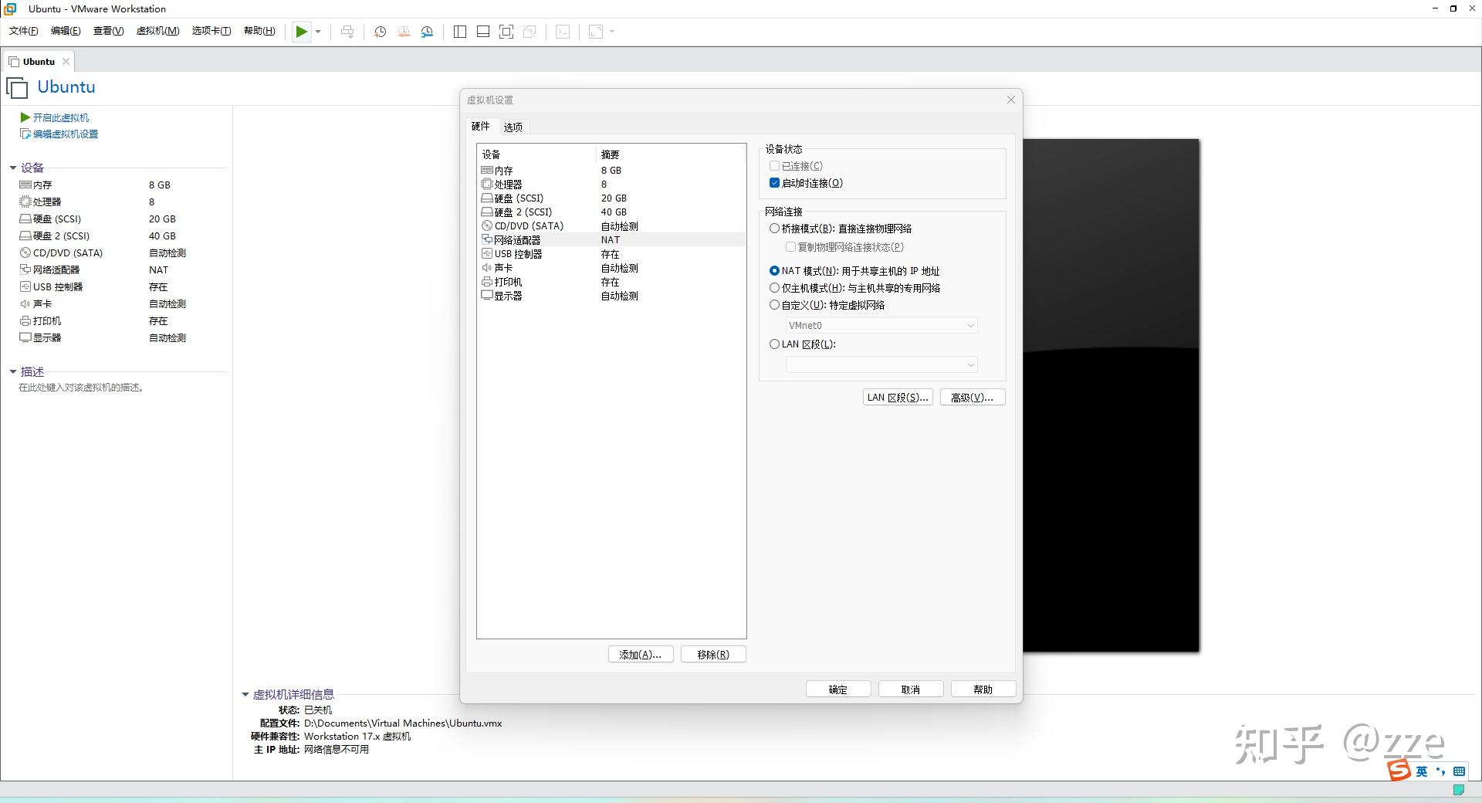The height and width of the screenshot is (803, 1482).
Task: Click the 添加 button below the device list
Action: pyautogui.click(x=640, y=654)
